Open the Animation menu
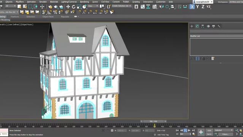 (32, 2)
